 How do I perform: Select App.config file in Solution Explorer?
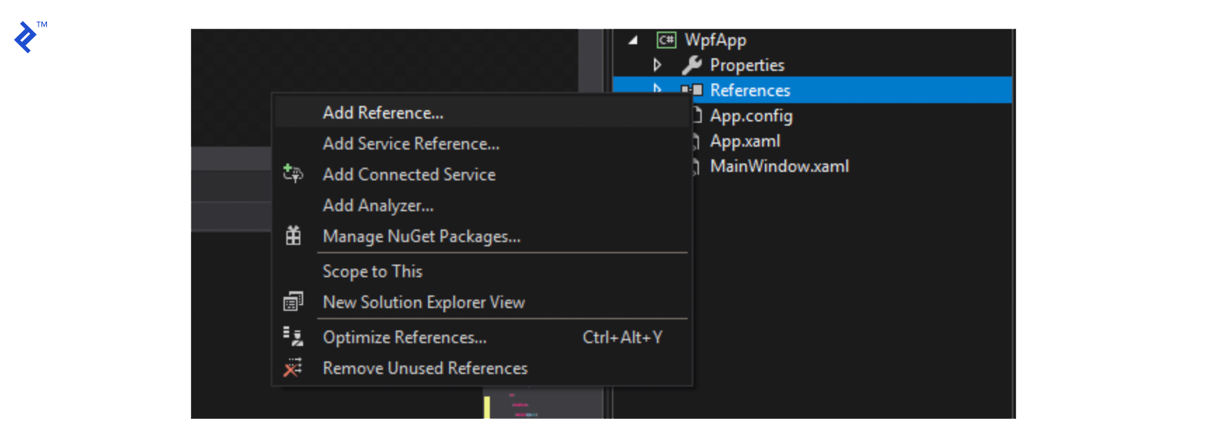point(750,116)
